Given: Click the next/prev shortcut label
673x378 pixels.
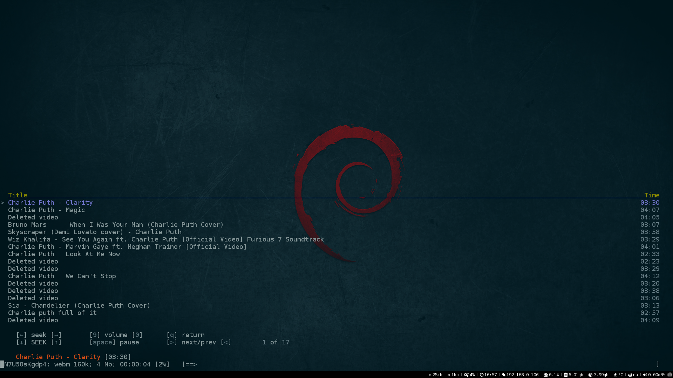Looking at the screenshot, I should pyautogui.click(x=199, y=342).
